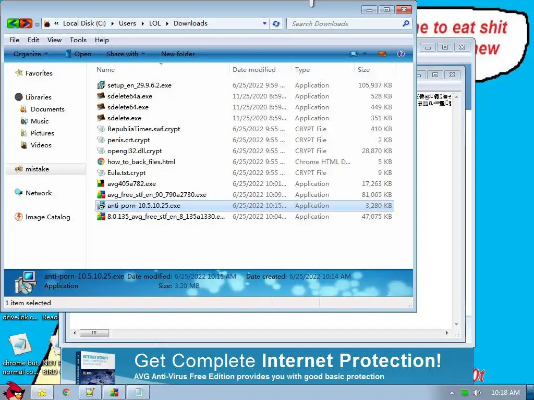Open the Edit menu

click(33, 40)
